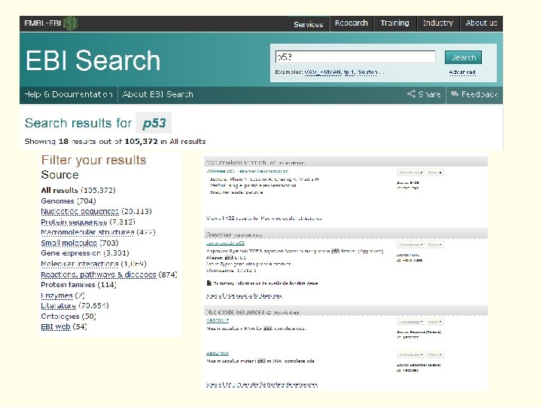This screenshot has width=542, height=407.
Task: Open the Views dropdown for the mutant p53 mRNA result
Action: [435, 355]
